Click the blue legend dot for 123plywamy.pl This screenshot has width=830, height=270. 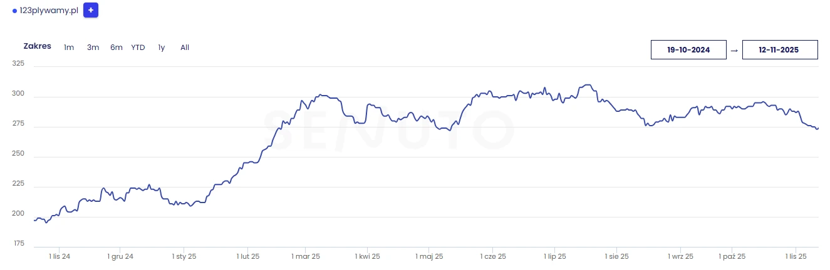coord(15,11)
